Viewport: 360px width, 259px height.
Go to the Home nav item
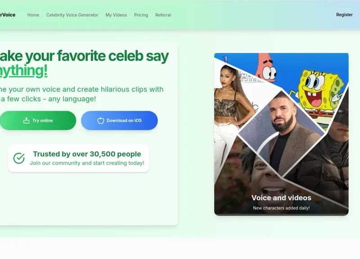pos(33,15)
